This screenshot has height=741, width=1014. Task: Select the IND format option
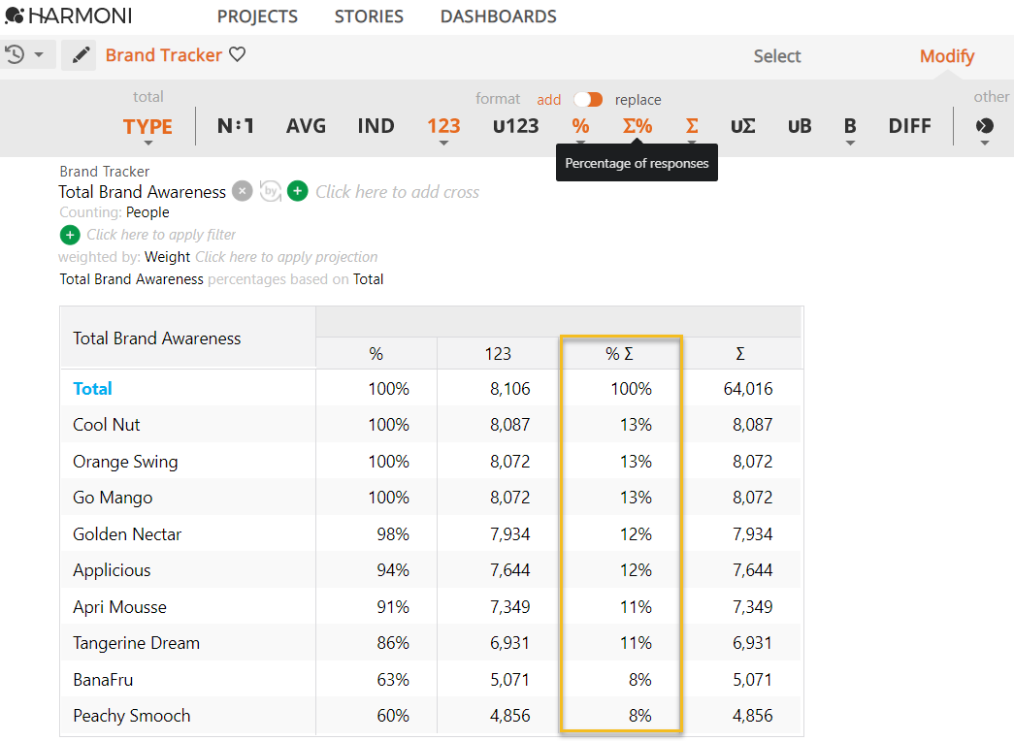coord(376,126)
